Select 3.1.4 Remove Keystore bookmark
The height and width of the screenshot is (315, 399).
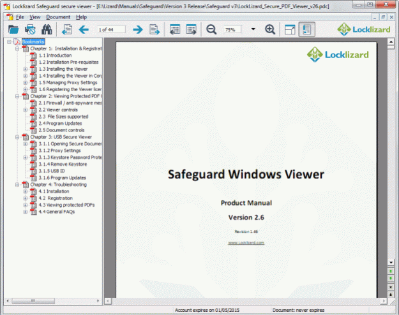(63, 165)
